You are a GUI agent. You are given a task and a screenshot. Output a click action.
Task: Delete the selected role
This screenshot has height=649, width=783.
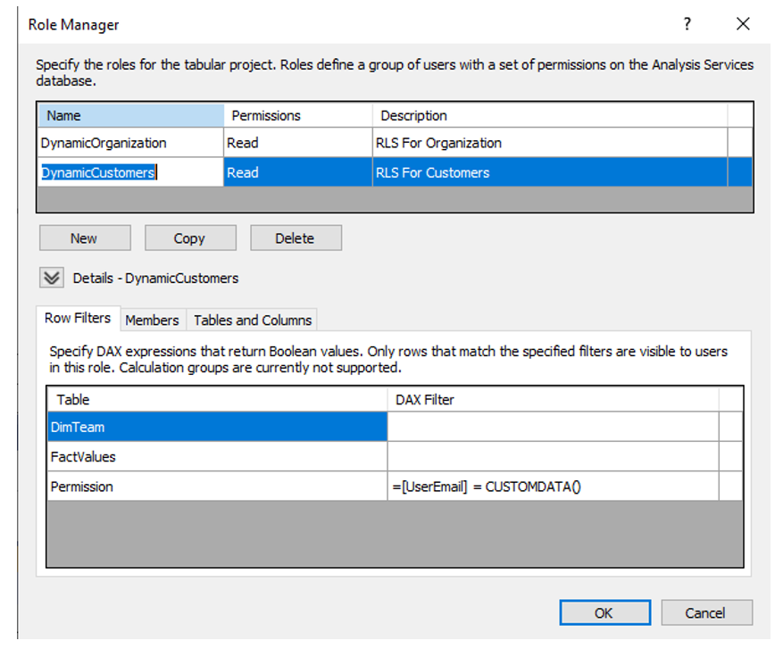296,237
